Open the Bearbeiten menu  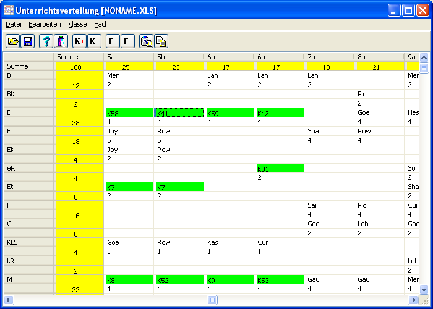click(45, 24)
